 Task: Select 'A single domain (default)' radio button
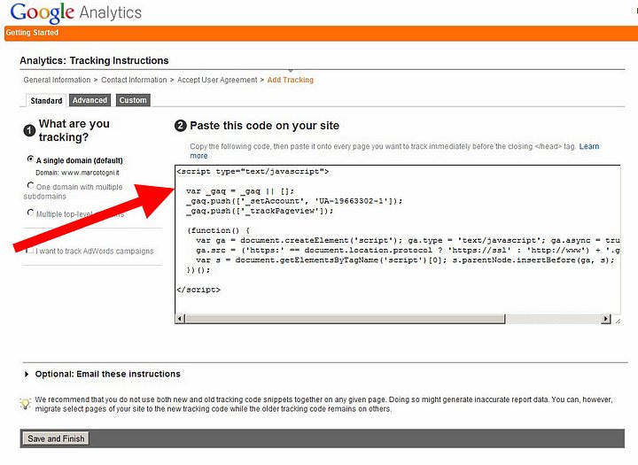[x=30, y=159]
